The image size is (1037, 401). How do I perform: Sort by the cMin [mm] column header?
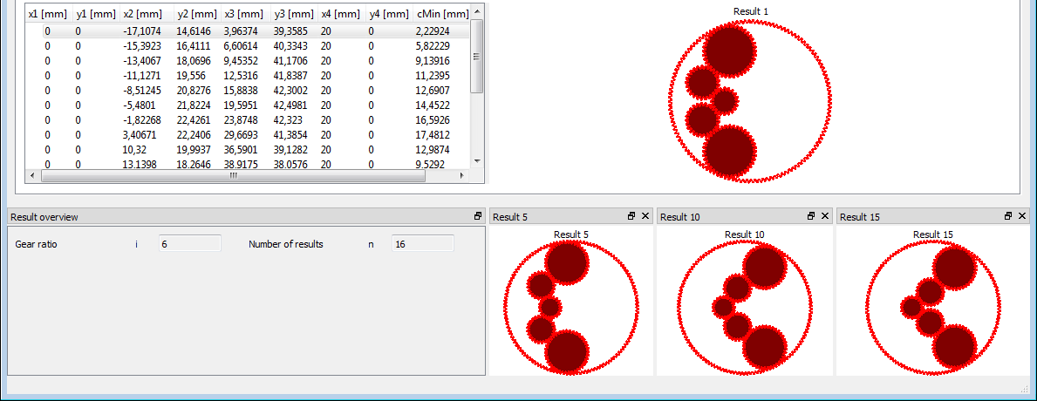tap(441, 14)
